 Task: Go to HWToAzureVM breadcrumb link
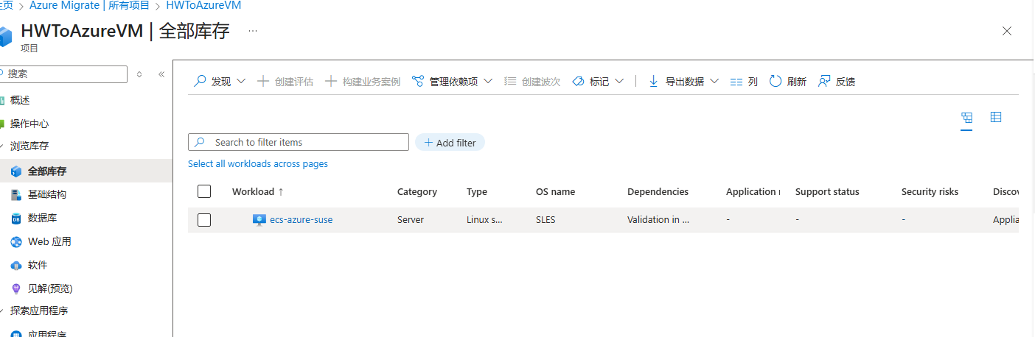[203, 5]
